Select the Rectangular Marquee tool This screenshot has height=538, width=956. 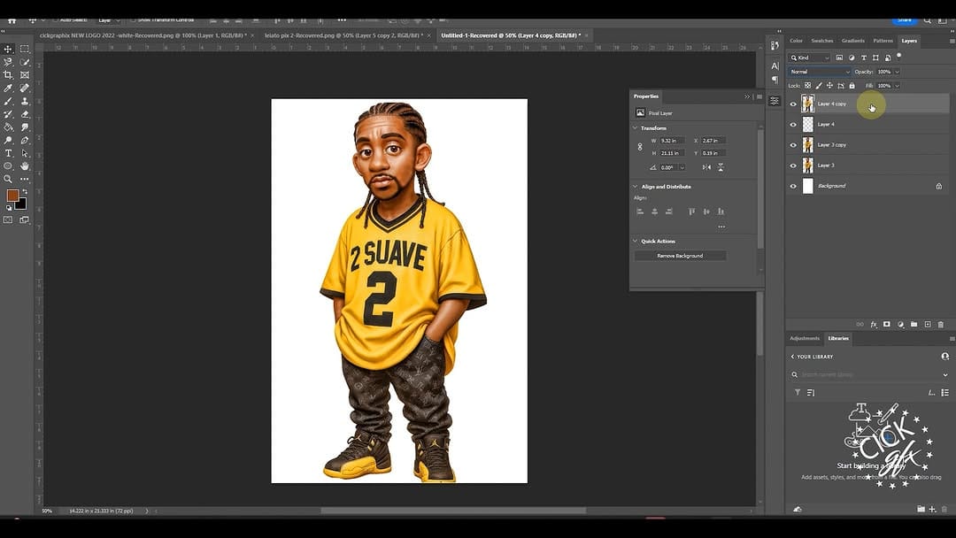tap(25, 49)
